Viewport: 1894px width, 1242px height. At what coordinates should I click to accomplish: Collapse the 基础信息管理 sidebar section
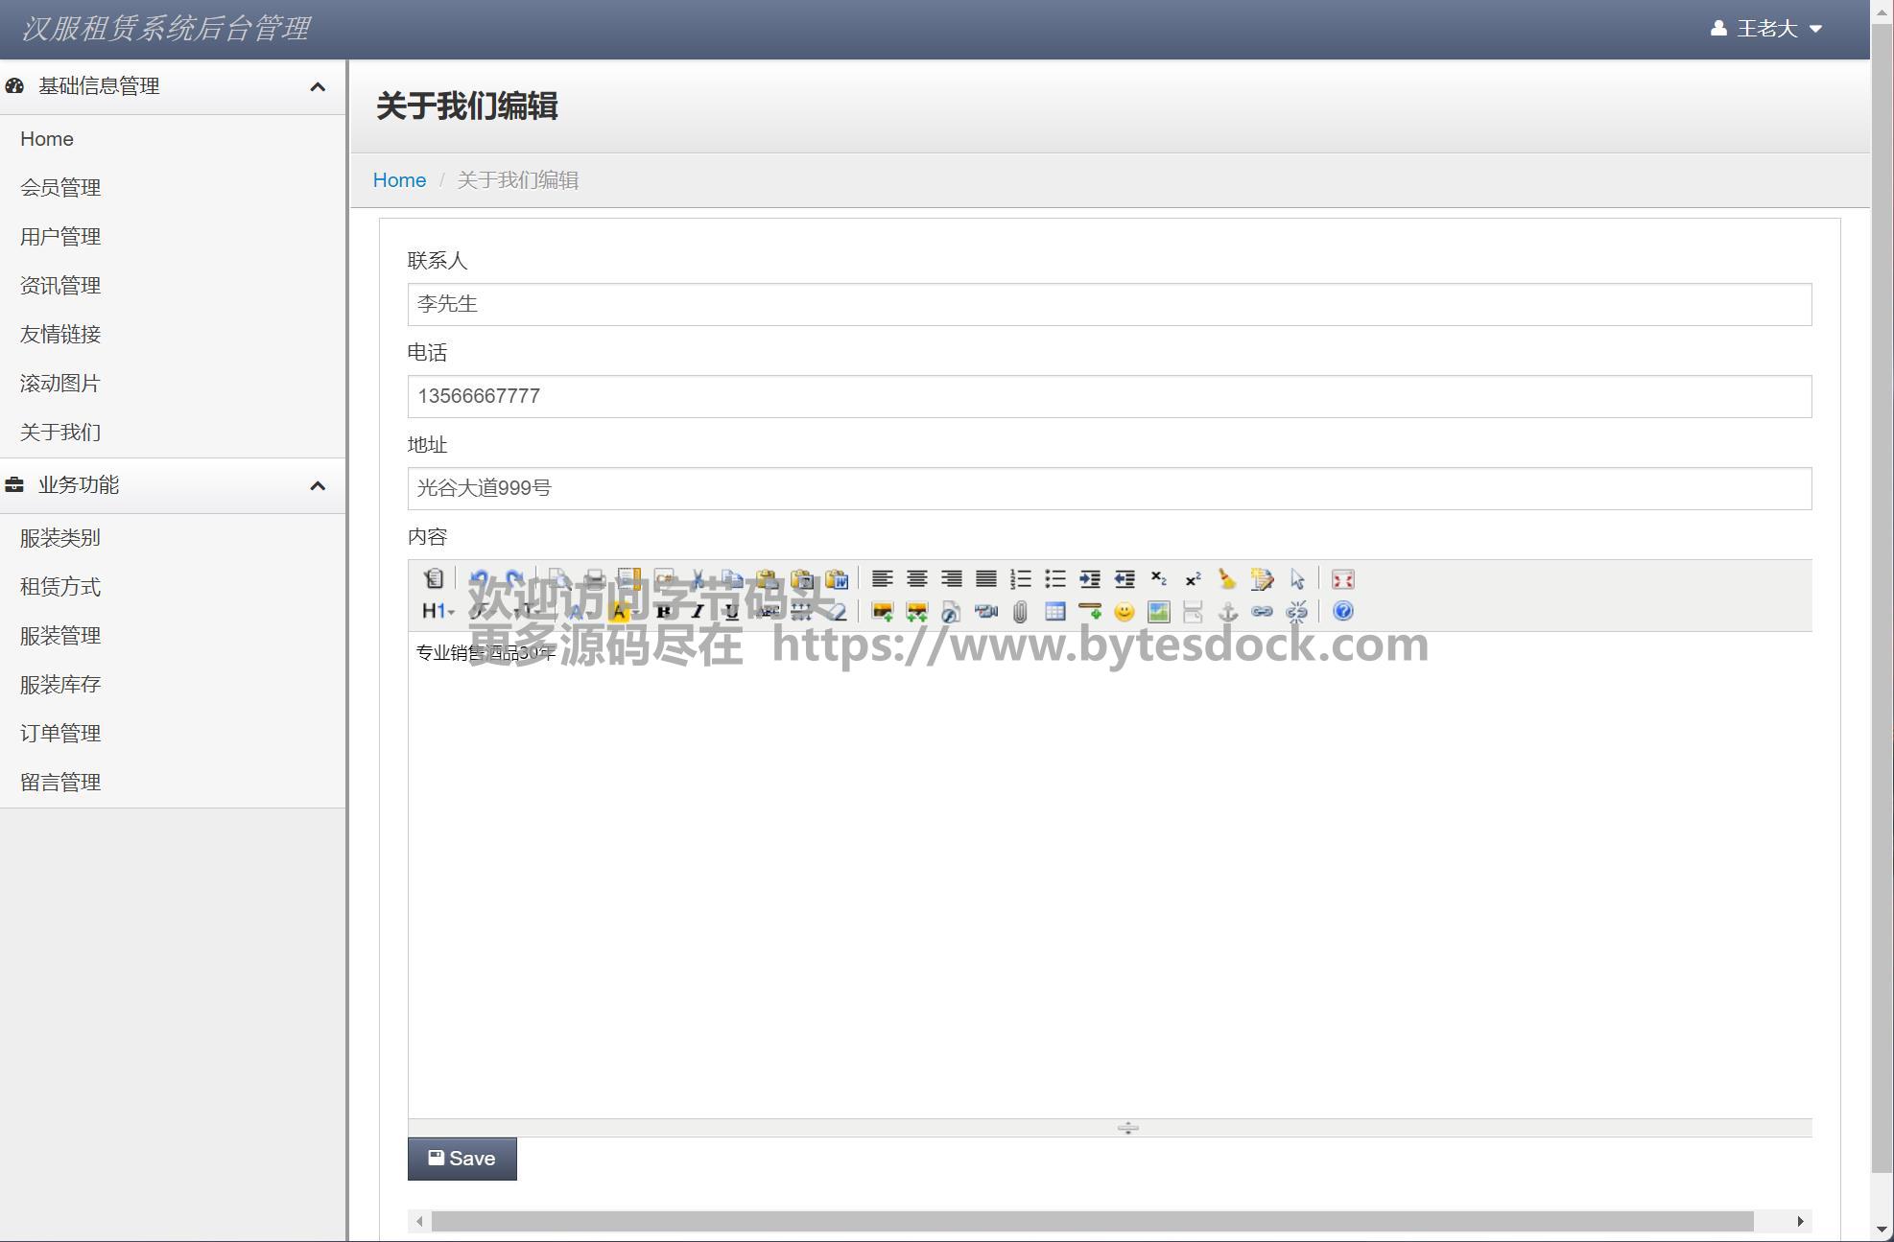coord(318,87)
